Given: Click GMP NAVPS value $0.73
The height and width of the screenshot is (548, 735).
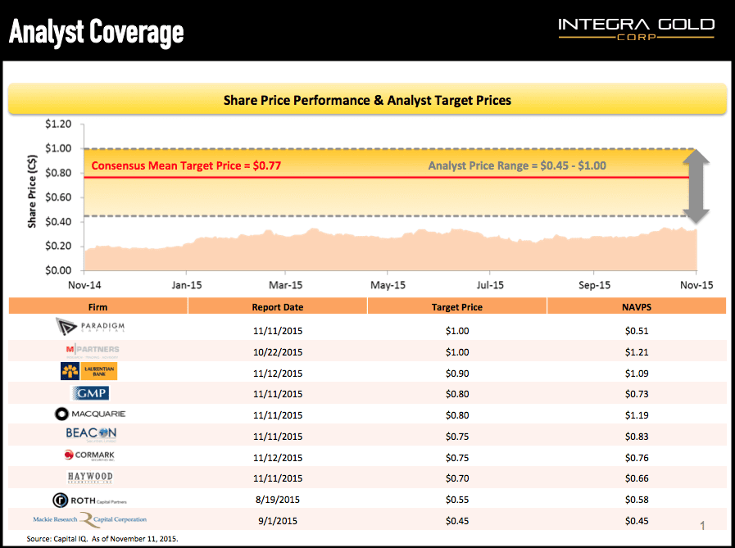Looking at the screenshot, I should (x=637, y=394).
